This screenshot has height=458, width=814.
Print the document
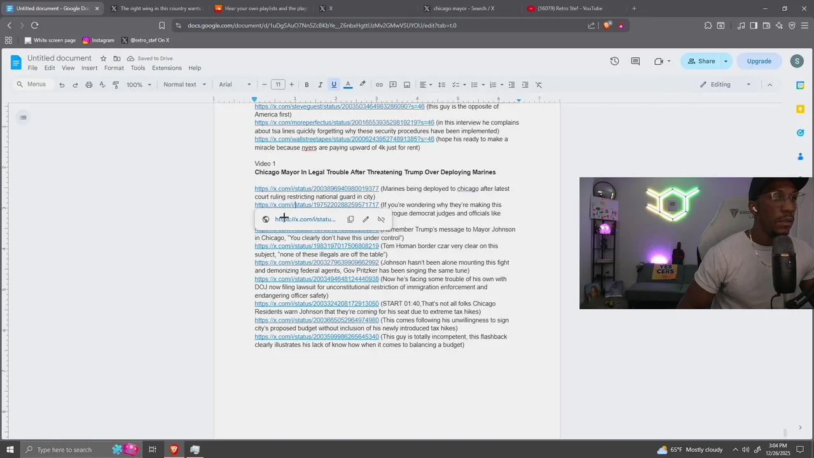pos(89,85)
